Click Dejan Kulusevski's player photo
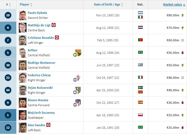This screenshot has height=134, width=187. click(x=22, y=90)
